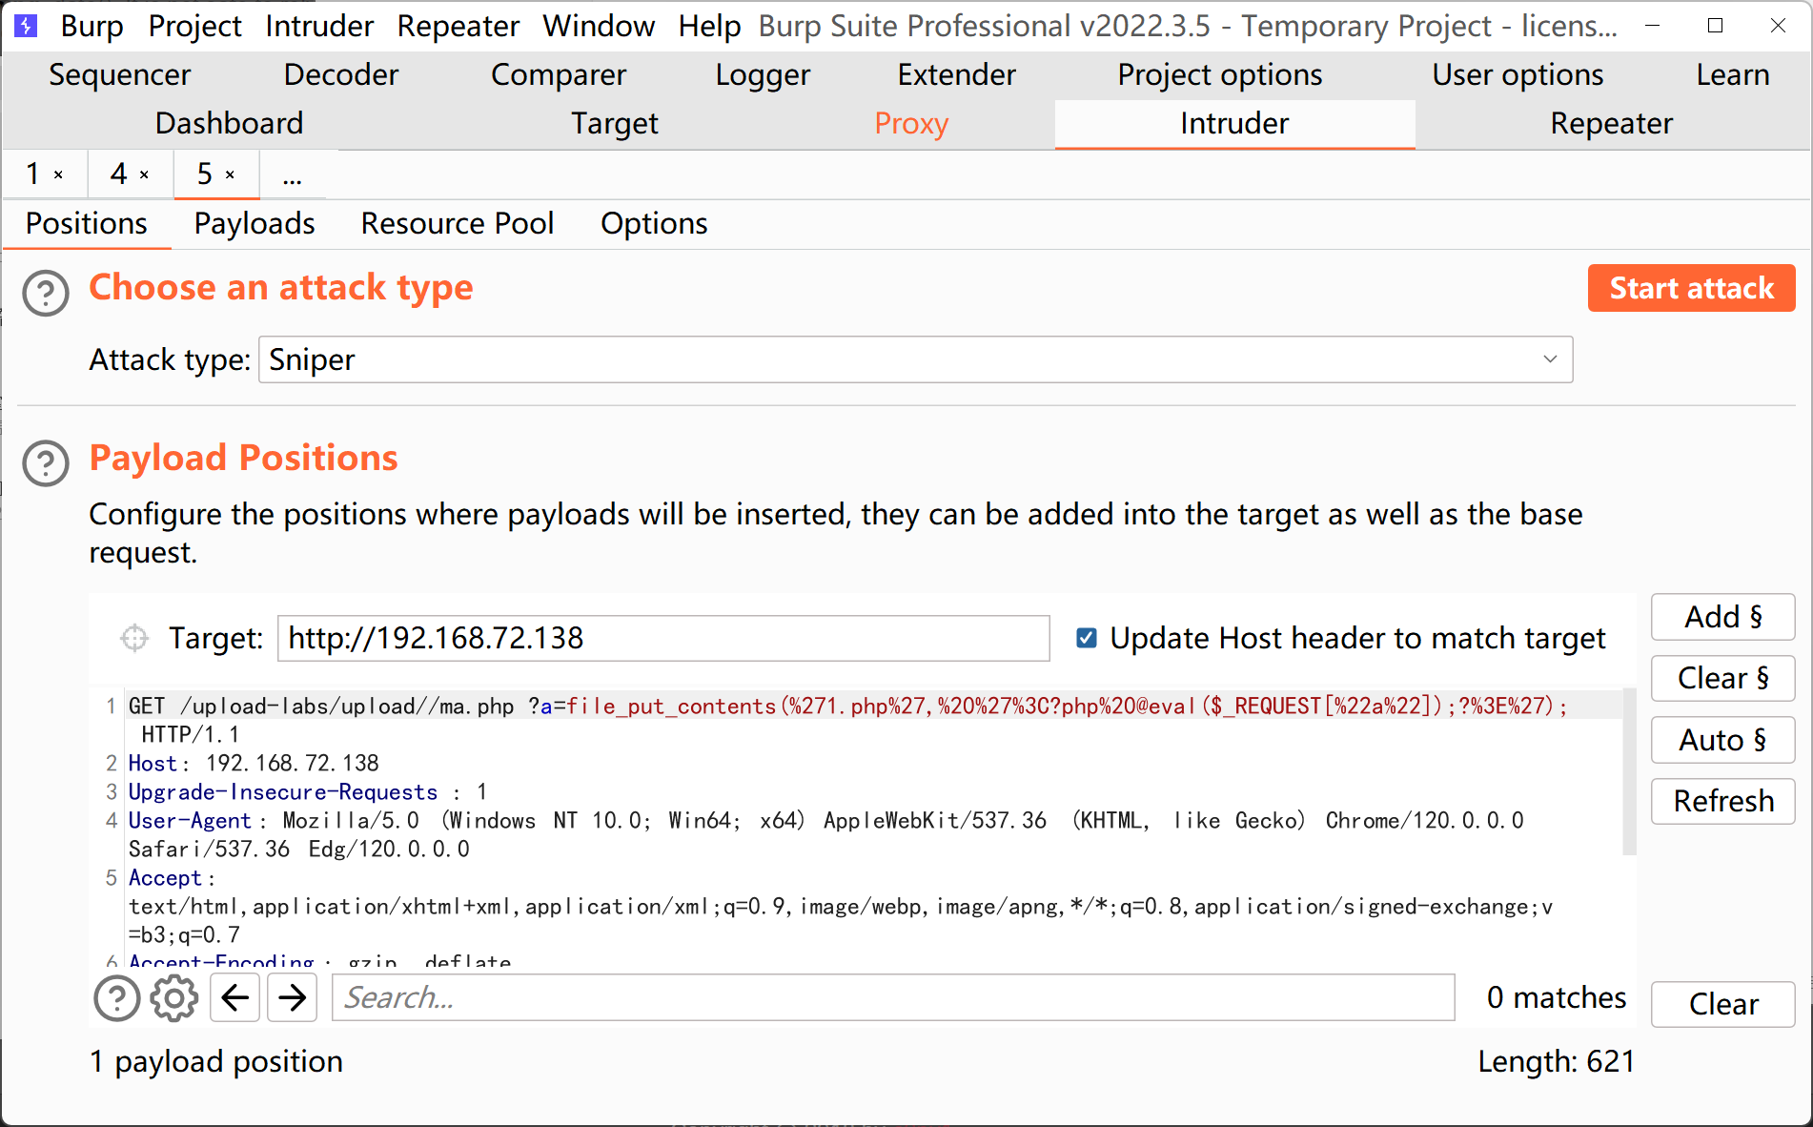Image resolution: width=1813 pixels, height=1127 pixels.
Task: Switch to the Decoder tab
Action: tap(341, 75)
